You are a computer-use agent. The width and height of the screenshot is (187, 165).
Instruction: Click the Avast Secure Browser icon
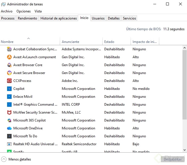(9, 73)
